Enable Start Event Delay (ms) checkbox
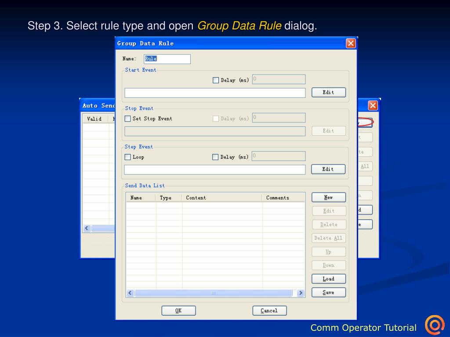 pos(216,80)
